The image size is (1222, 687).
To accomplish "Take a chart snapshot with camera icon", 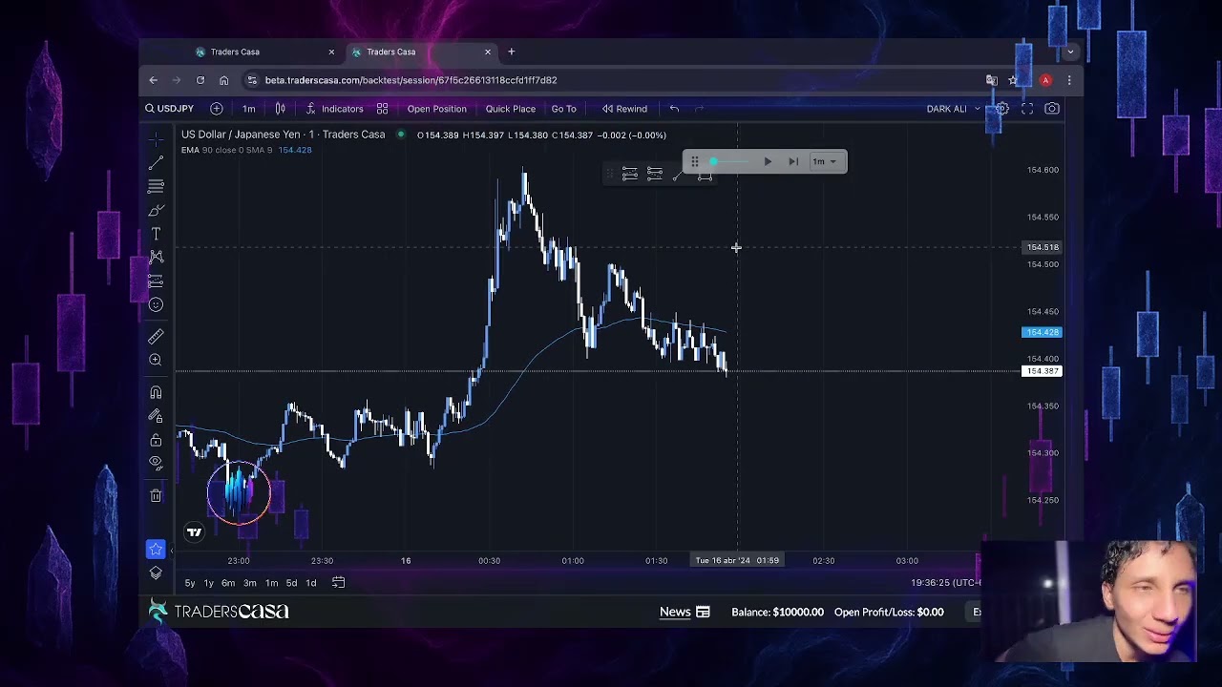I will click(x=1052, y=109).
